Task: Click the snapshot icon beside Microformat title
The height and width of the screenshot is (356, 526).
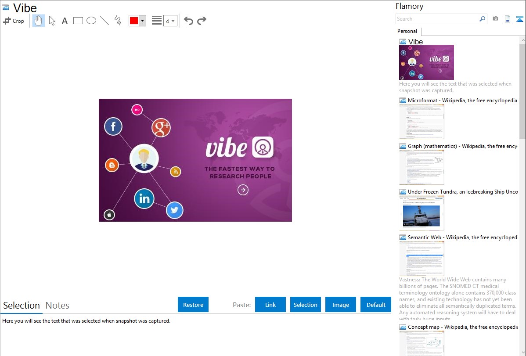Action: pyautogui.click(x=403, y=101)
